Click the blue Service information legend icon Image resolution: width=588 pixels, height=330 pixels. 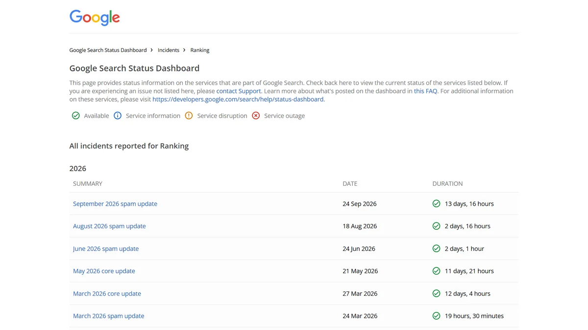pyautogui.click(x=118, y=116)
